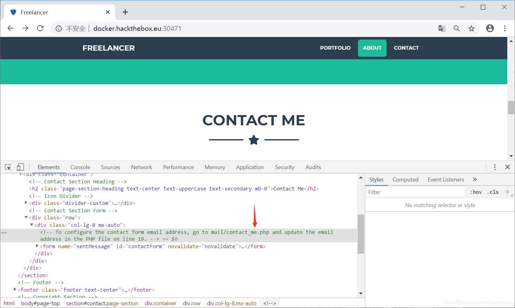Open the Audits tab
The width and height of the screenshot is (515, 308).
click(x=313, y=167)
